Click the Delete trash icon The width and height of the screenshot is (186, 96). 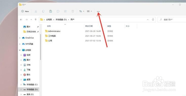73,11
